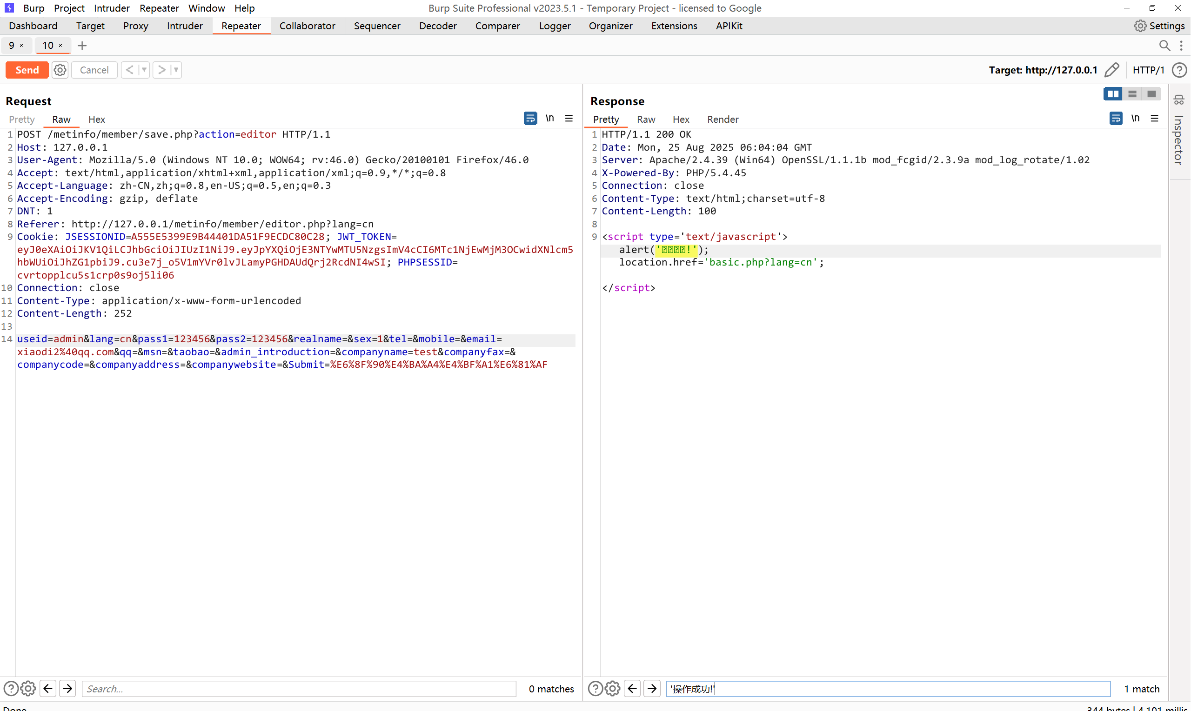This screenshot has width=1191, height=711.
Task: Add a new Repeater tab
Action: coord(82,46)
